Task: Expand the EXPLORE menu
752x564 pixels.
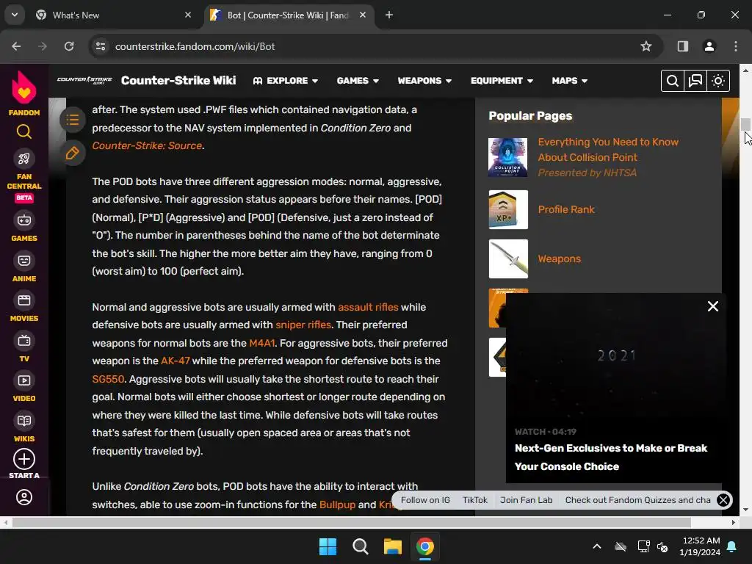Action: point(286,81)
